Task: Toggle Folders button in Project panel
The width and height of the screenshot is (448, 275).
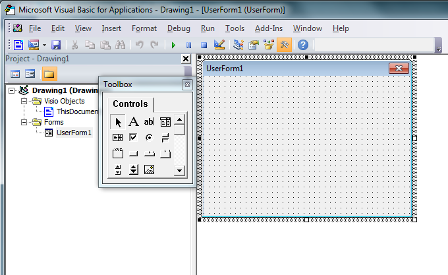Action: (x=49, y=74)
